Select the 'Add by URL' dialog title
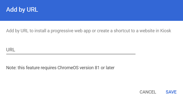 [22, 10]
